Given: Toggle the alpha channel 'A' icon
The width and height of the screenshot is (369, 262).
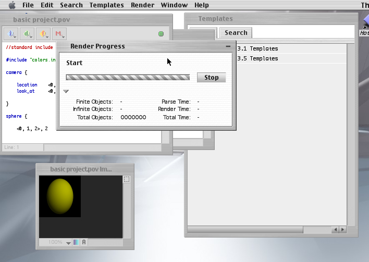Looking at the screenshot, I should coord(84,242).
